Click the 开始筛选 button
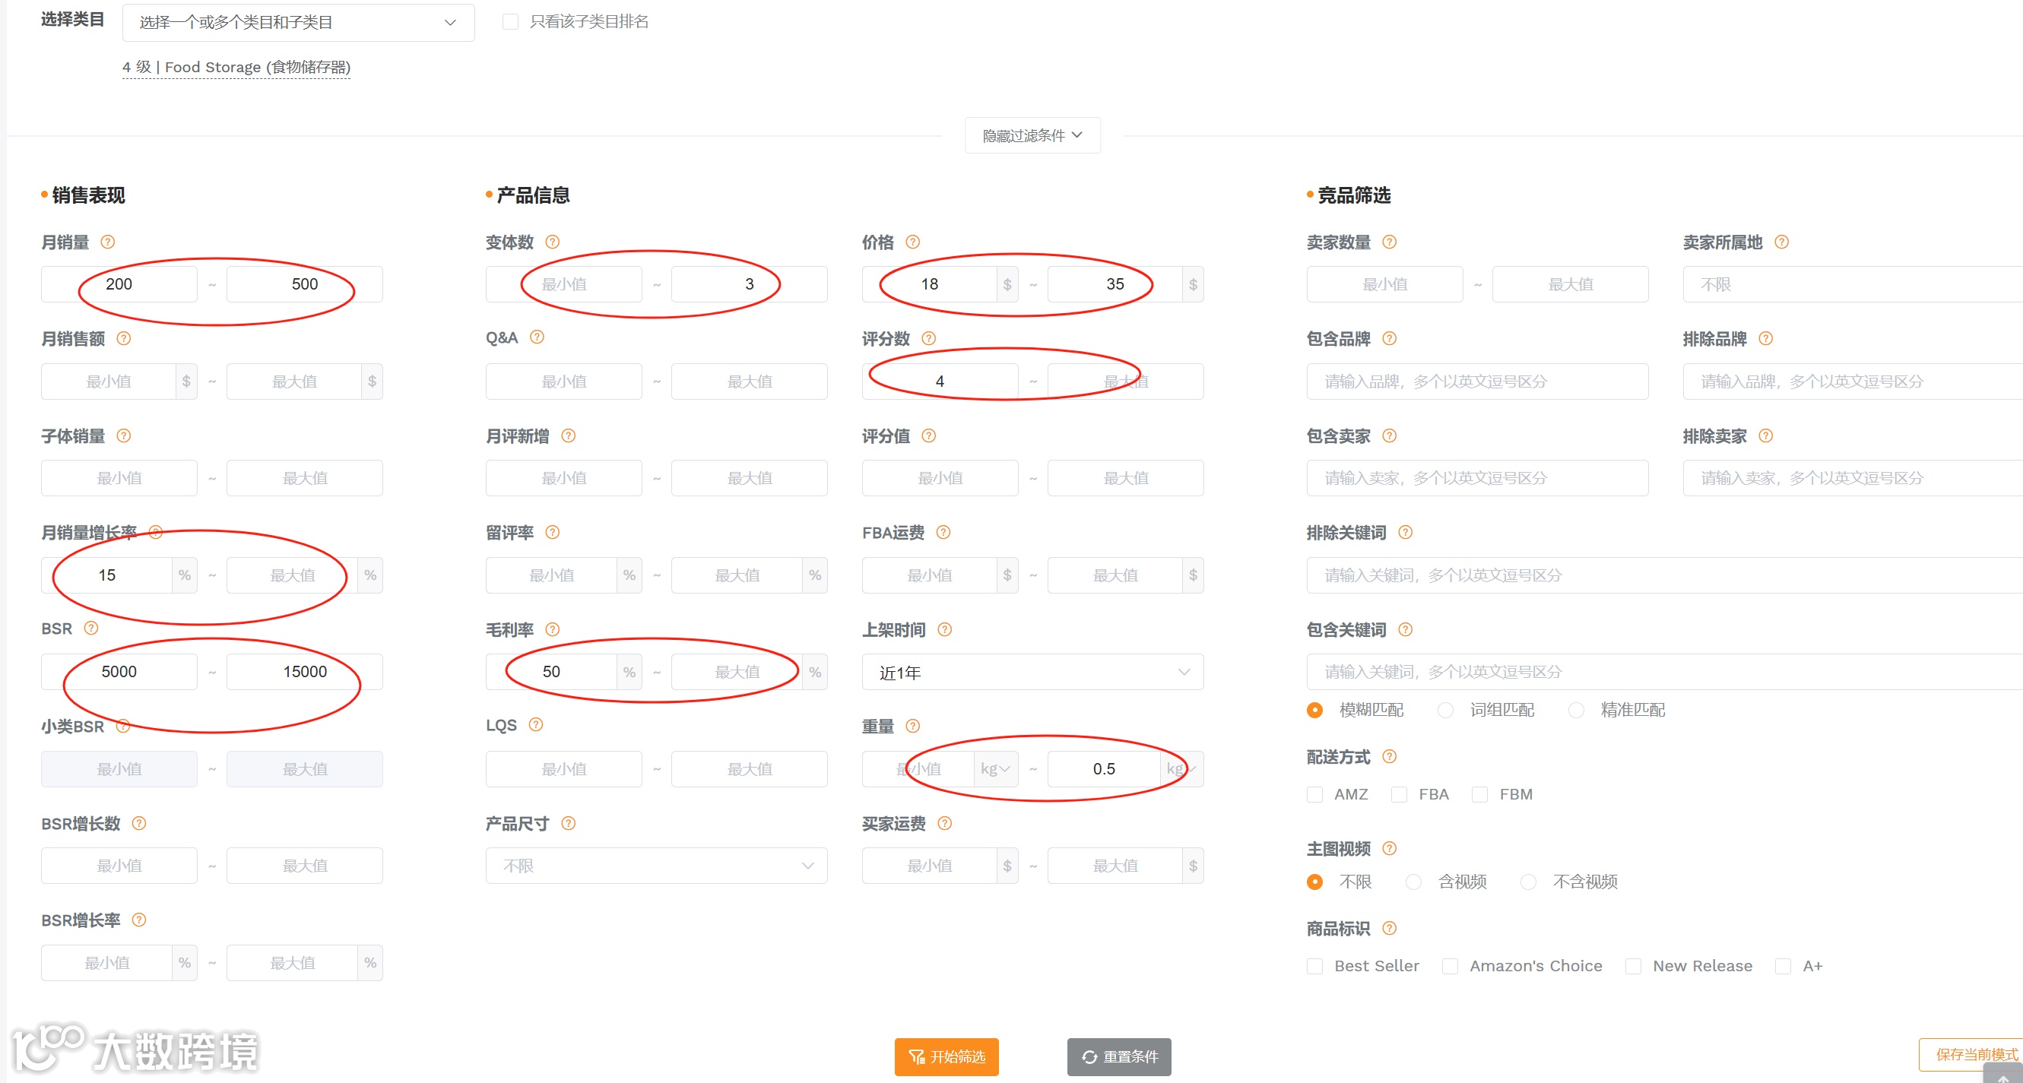This screenshot has height=1083, width=2023. [x=946, y=1056]
